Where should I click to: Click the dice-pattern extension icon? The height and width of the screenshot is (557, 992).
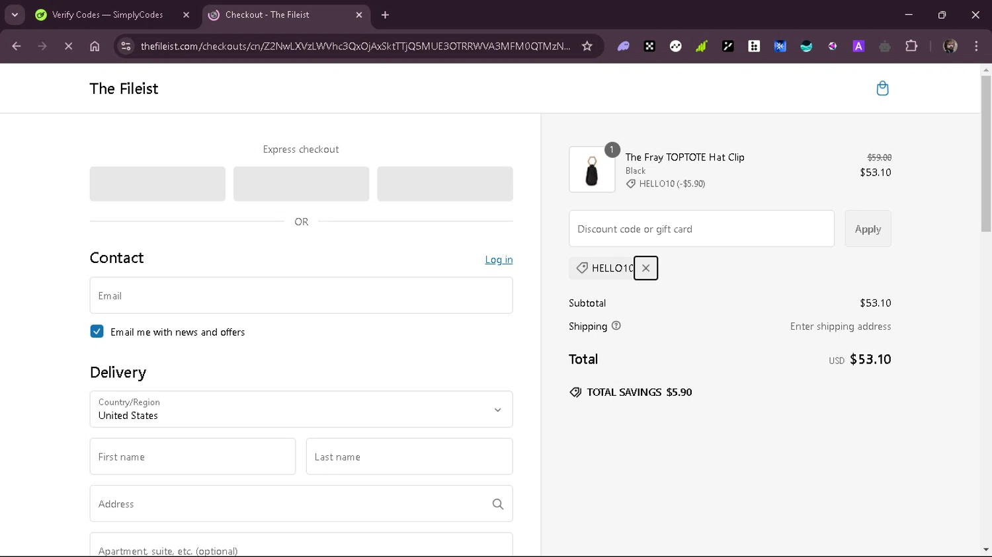pyautogui.click(x=649, y=46)
